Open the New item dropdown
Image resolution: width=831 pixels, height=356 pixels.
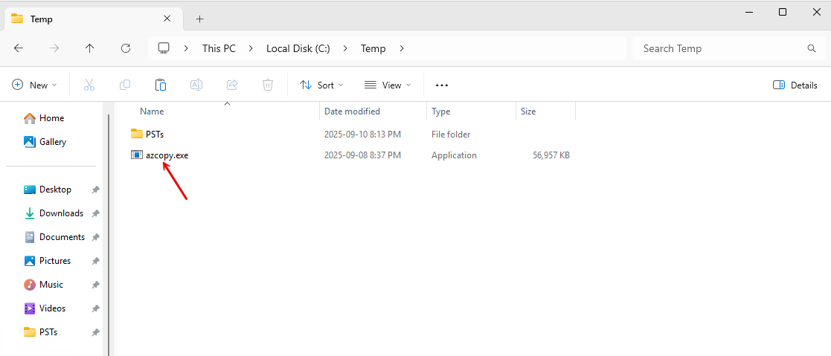(x=35, y=85)
